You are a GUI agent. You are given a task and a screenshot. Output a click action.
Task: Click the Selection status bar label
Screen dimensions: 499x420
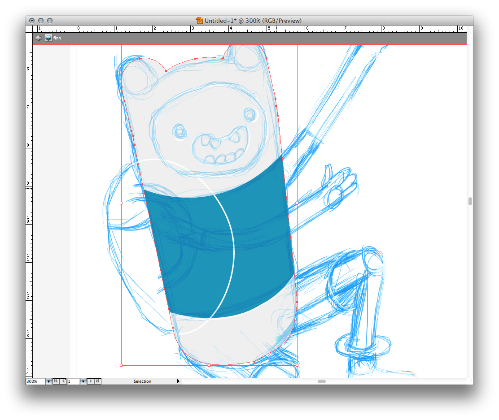142,381
